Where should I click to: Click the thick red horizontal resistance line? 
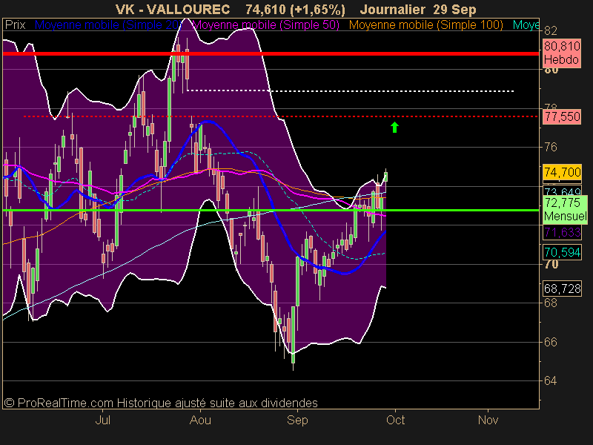point(271,53)
